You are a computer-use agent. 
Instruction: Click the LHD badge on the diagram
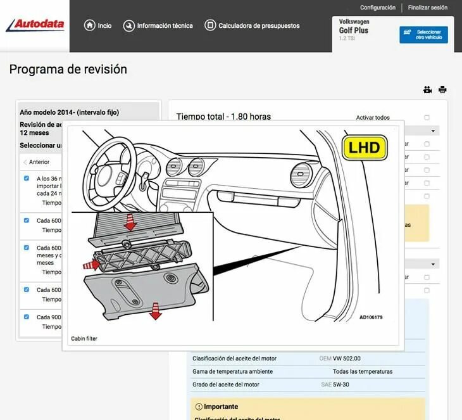pyautogui.click(x=365, y=148)
